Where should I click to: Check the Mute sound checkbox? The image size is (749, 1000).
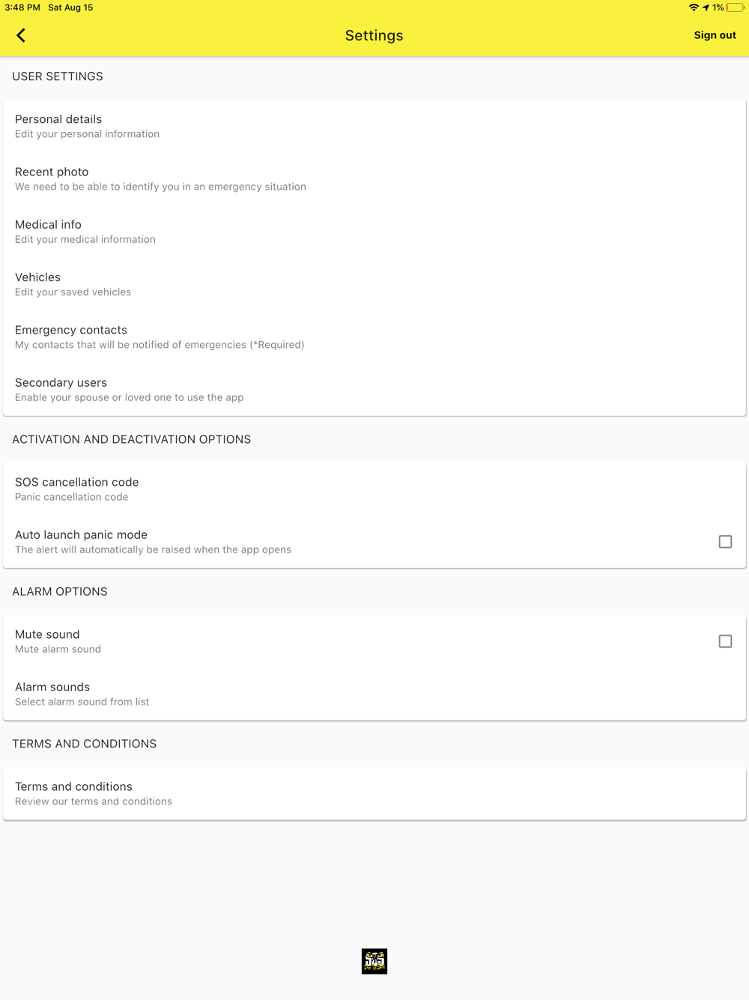point(725,641)
